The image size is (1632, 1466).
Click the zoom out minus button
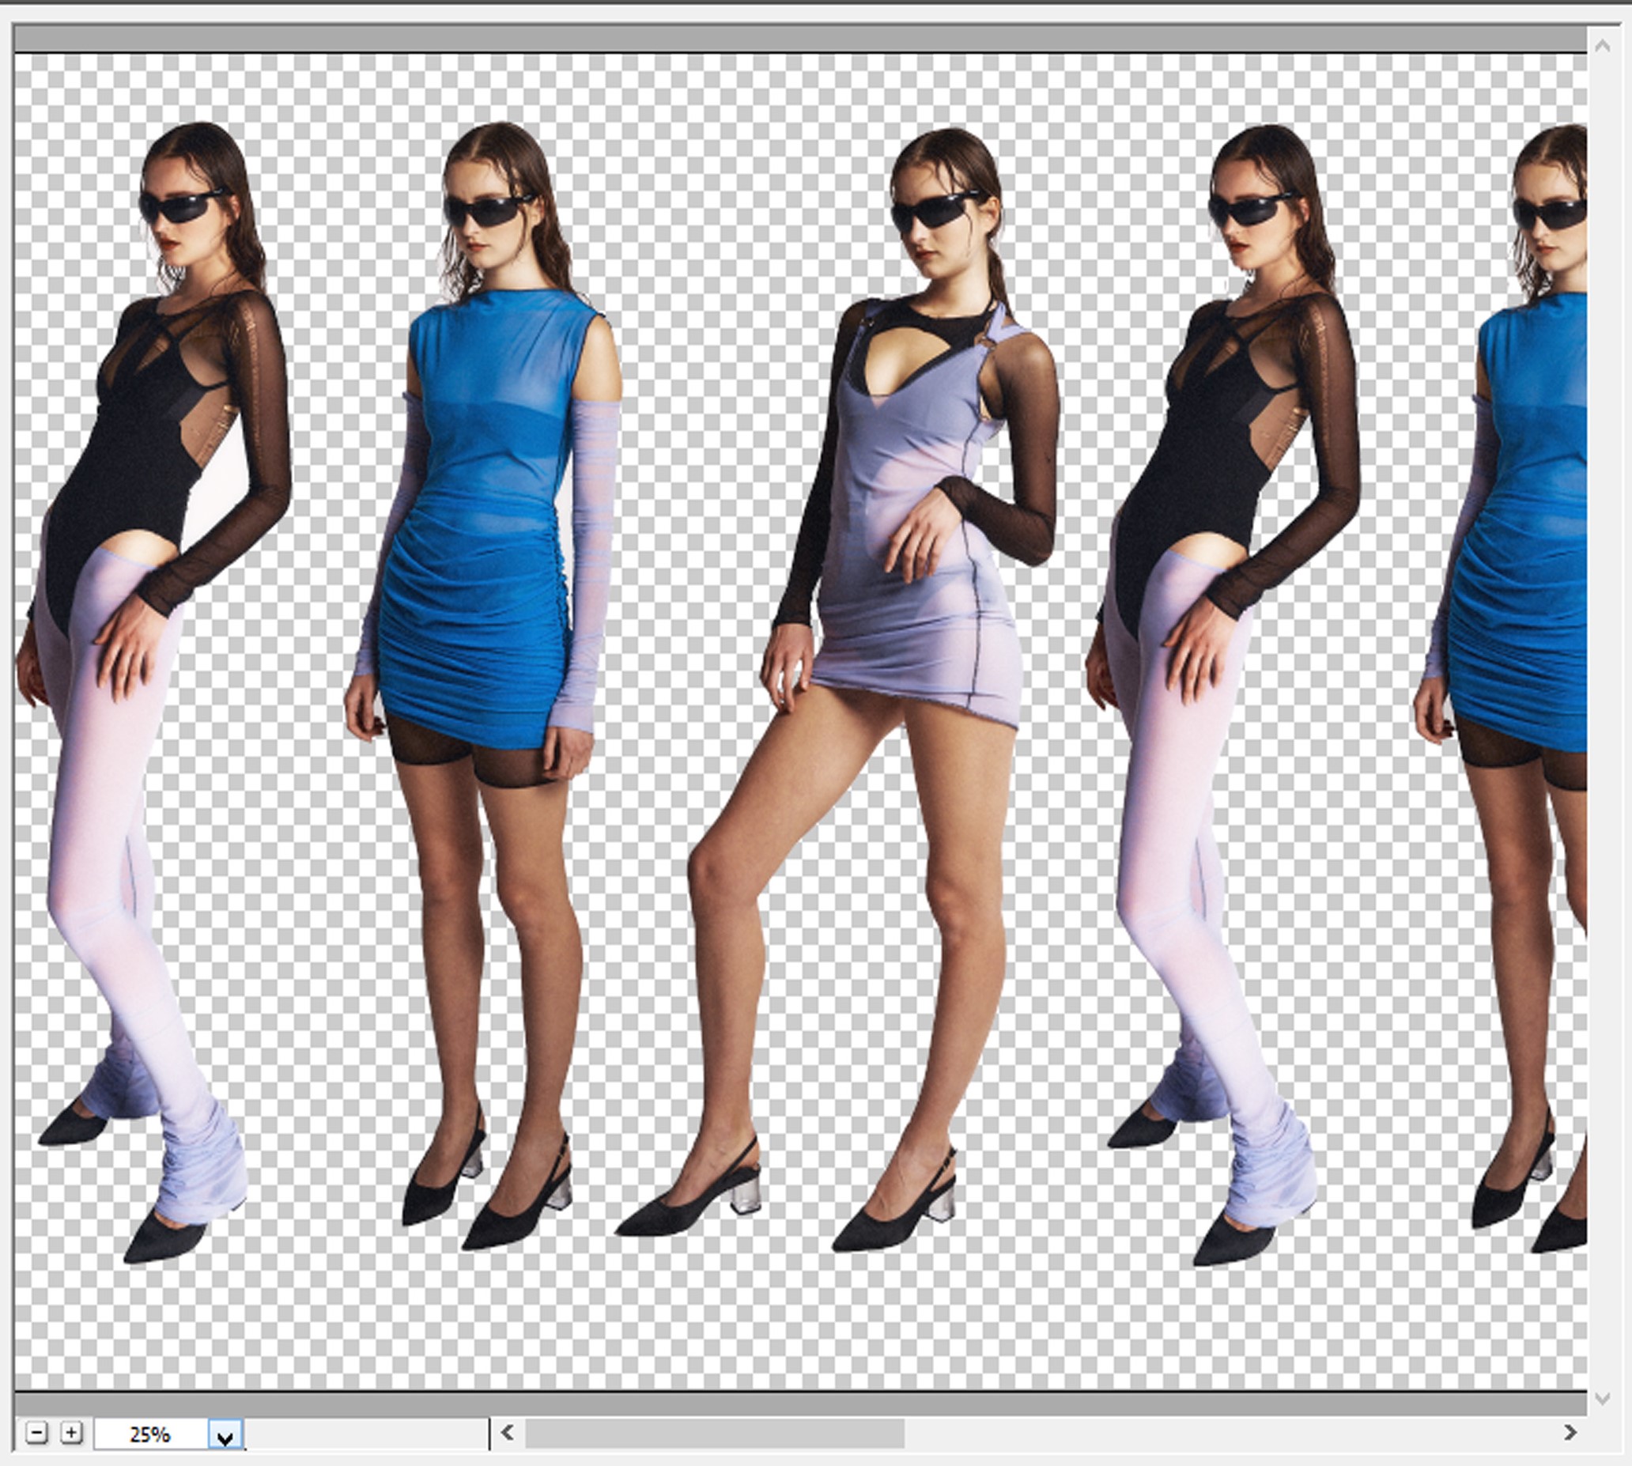(37, 1433)
